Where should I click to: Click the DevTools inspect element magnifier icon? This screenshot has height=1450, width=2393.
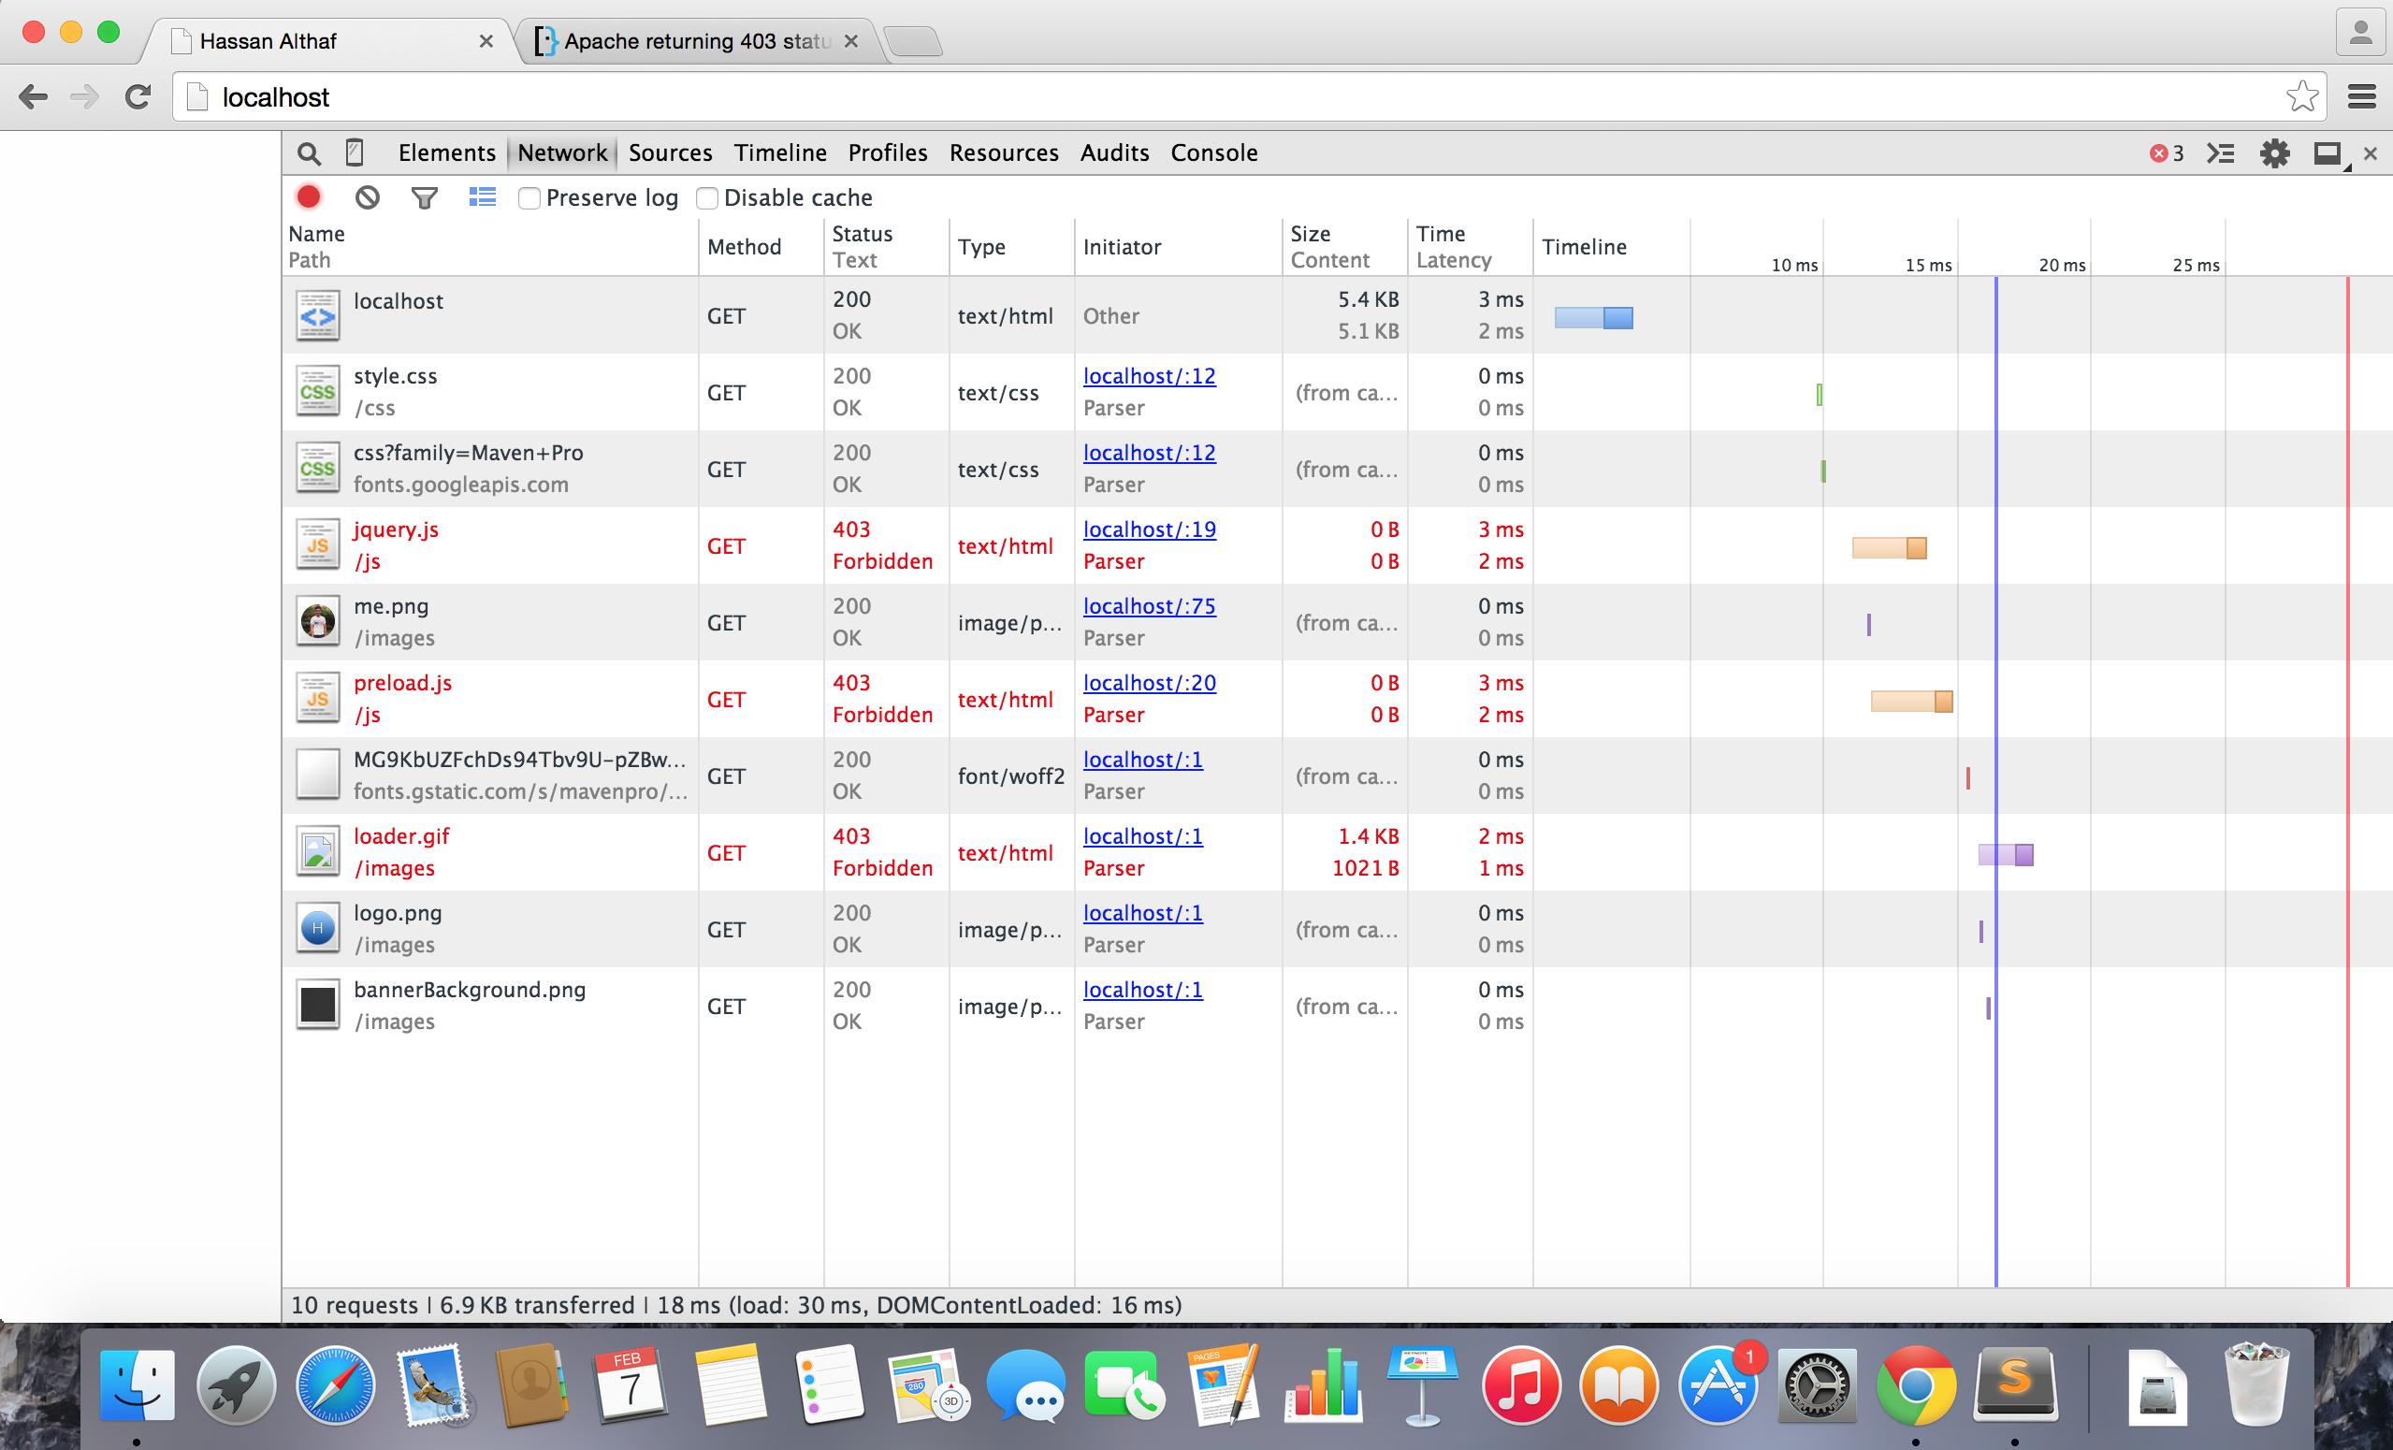click(x=308, y=153)
